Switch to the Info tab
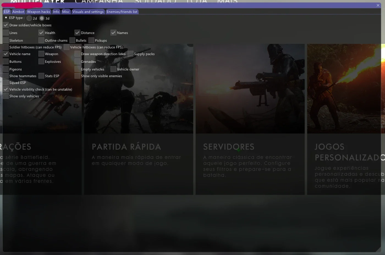Image resolution: width=385 pixels, height=255 pixels. tap(56, 12)
